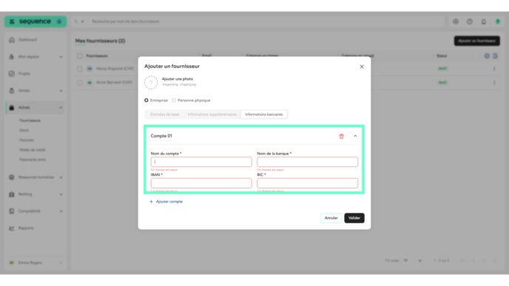Click the Anne Bernard (CHF) supplier name

[114, 82]
